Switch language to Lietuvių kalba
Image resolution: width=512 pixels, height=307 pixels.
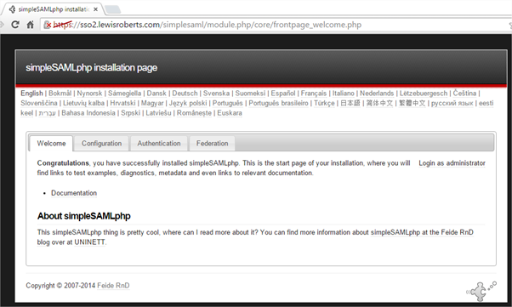[x=83, y=103]
